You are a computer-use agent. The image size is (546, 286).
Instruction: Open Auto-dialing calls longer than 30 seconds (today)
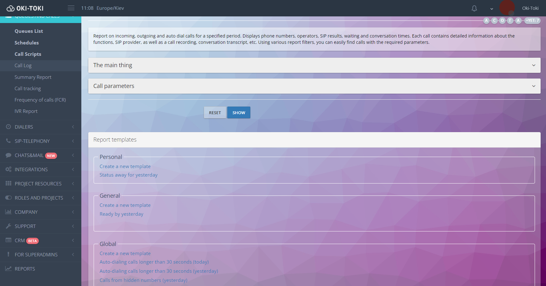pos(154,262)
